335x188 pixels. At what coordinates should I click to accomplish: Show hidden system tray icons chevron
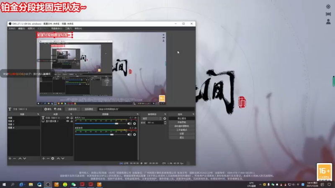(x=260, y=185)
